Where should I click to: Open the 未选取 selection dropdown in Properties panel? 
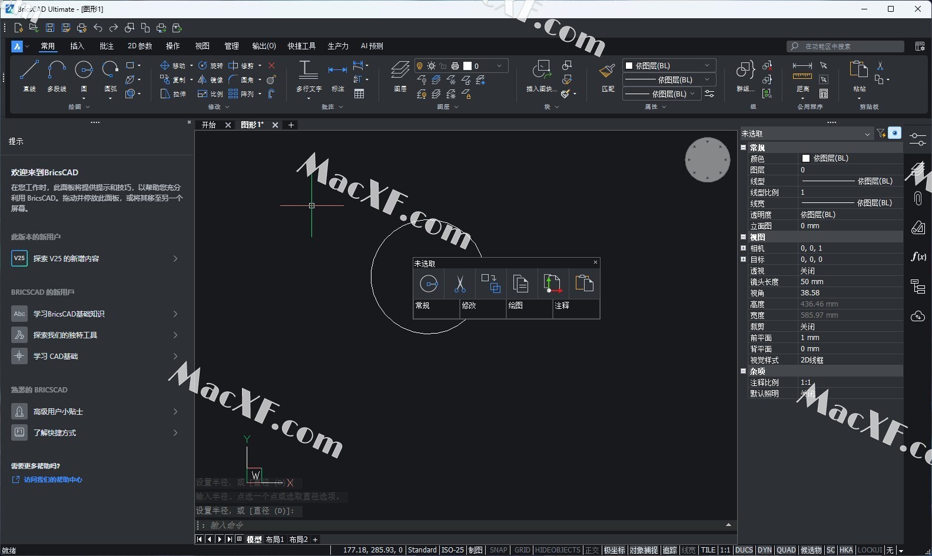pyautogui.click(x=806, y=134)
